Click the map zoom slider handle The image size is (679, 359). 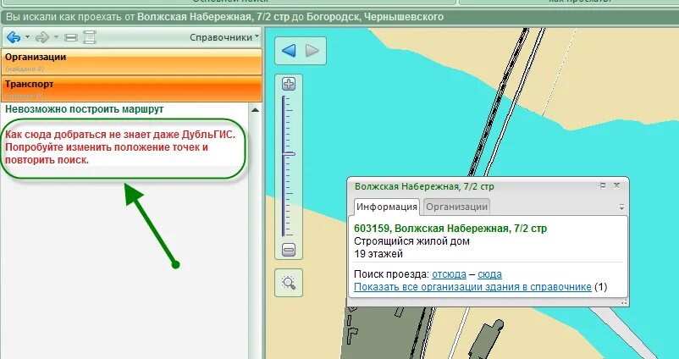pos(289,154)
